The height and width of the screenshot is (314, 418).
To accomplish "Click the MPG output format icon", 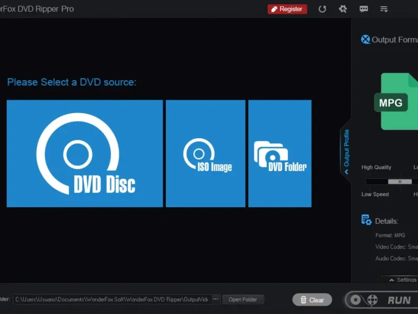I will click(x=396, y=102).
